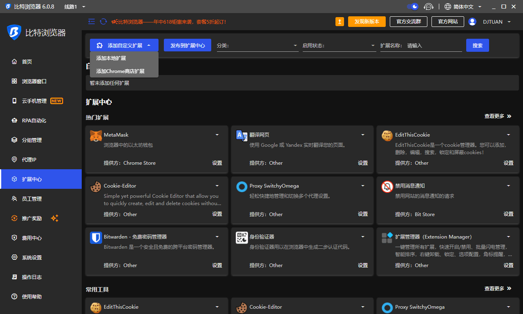
Task: Select 添加Chrome商店扩展 from the menu
Action: click(x=120, y=71)
